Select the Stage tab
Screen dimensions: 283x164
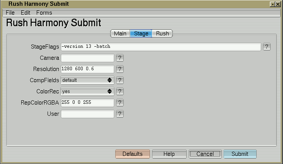coord(141,34)
